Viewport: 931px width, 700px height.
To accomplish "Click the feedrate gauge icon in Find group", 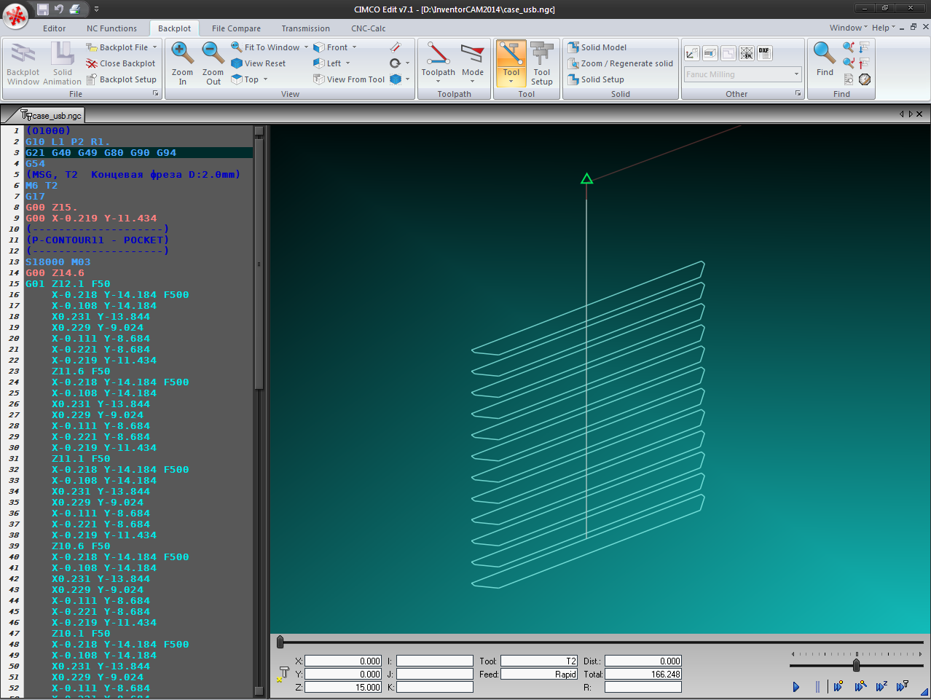I will click(865, 79).
